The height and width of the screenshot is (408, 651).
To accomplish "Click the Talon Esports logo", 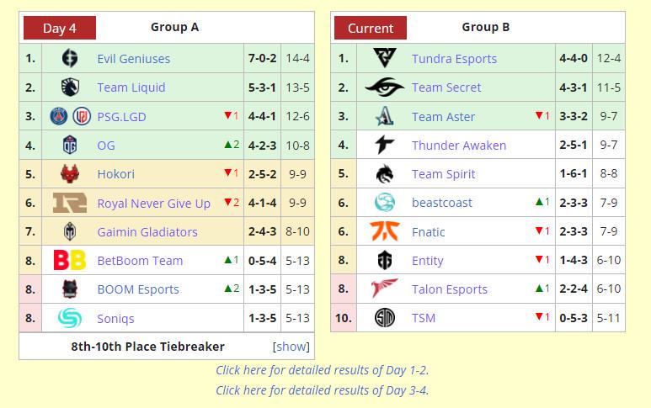I will coord(385,289).
